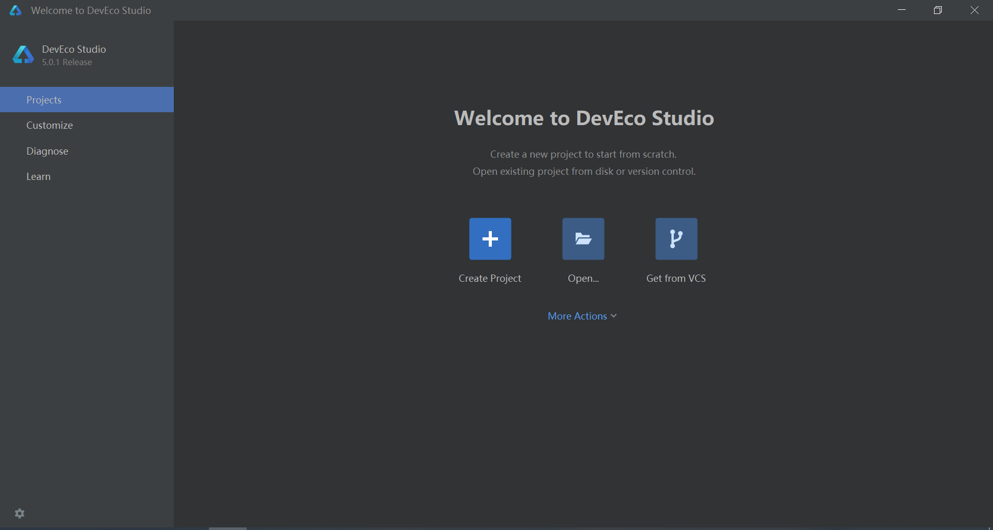Click the Get from VCS label
Viewport: 993px width, 530px height.
[x=676, y=278]
